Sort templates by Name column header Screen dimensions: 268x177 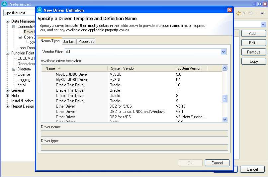(x=74, y=68)
